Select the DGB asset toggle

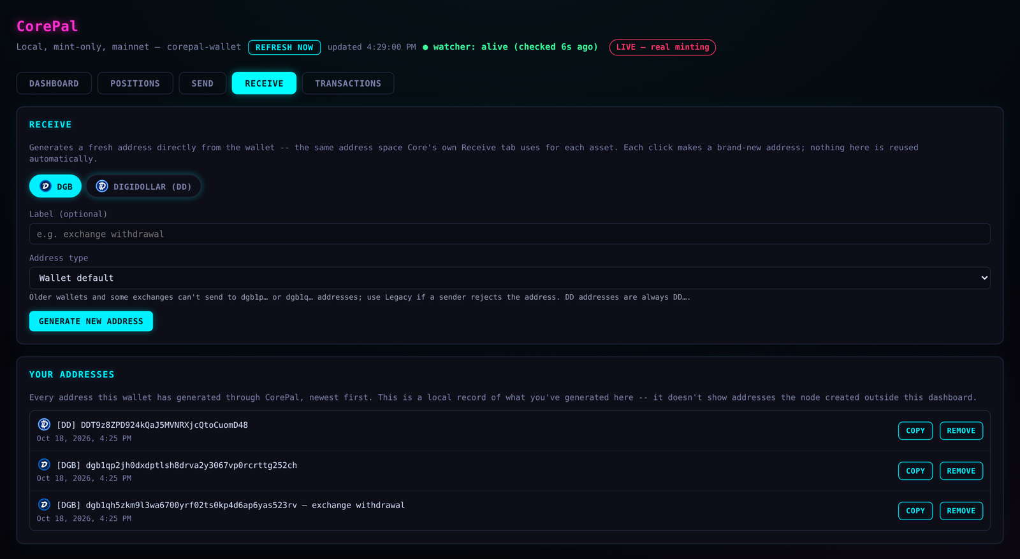pyautogui.click(x=55, y=186)
